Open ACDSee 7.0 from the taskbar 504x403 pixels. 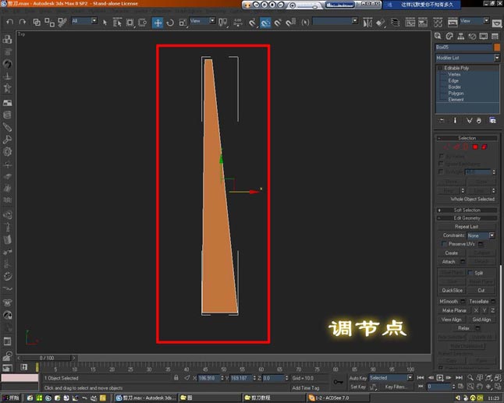[x=338, y=398]
